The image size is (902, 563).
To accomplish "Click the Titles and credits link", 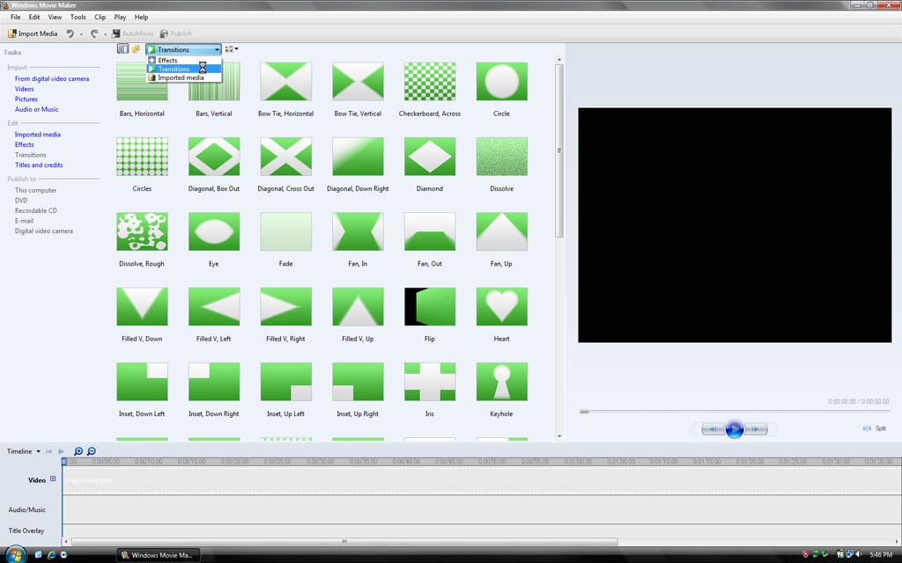I will pos(39,165).
